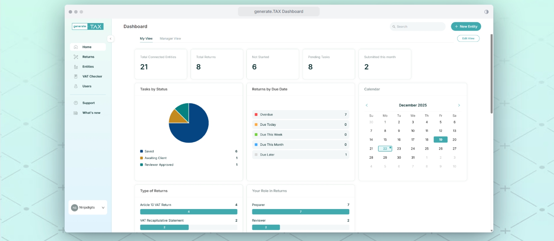This screenshot has width=554, height=241.
Task: Open Support question mark icon
Action: tap(76, 103)
